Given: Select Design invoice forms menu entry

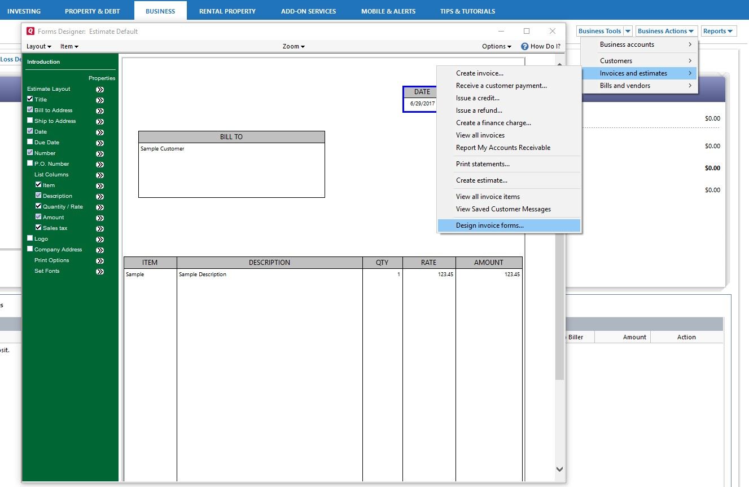Looking at the screenshot, I should [x=489, y=225].
